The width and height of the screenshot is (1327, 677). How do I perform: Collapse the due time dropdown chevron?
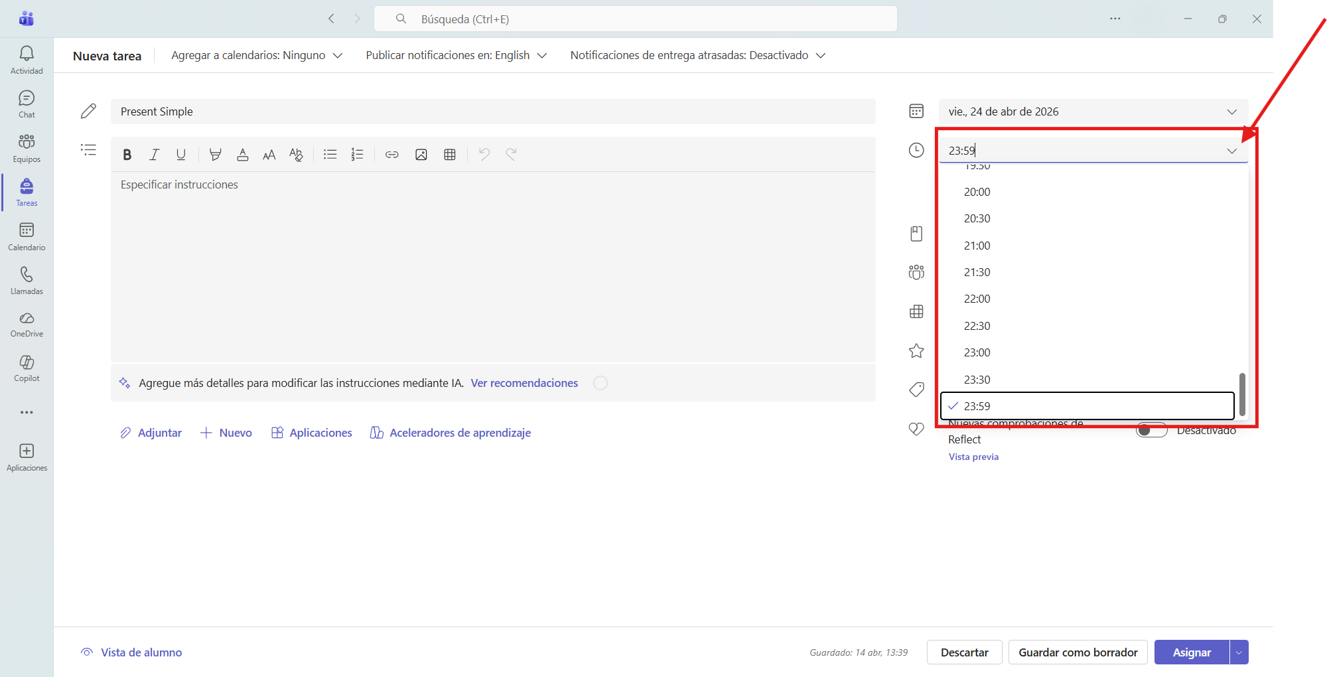(1231, 151)
